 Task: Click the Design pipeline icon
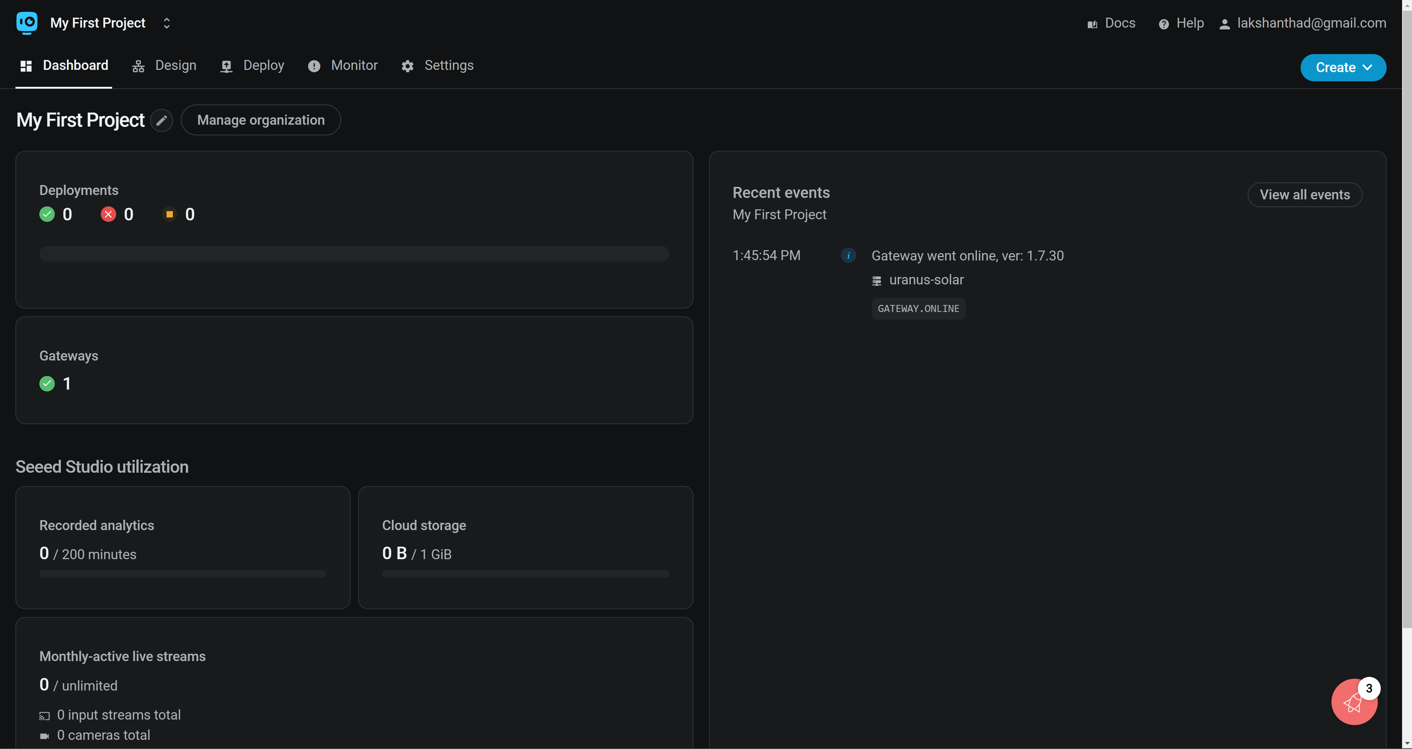138,66
